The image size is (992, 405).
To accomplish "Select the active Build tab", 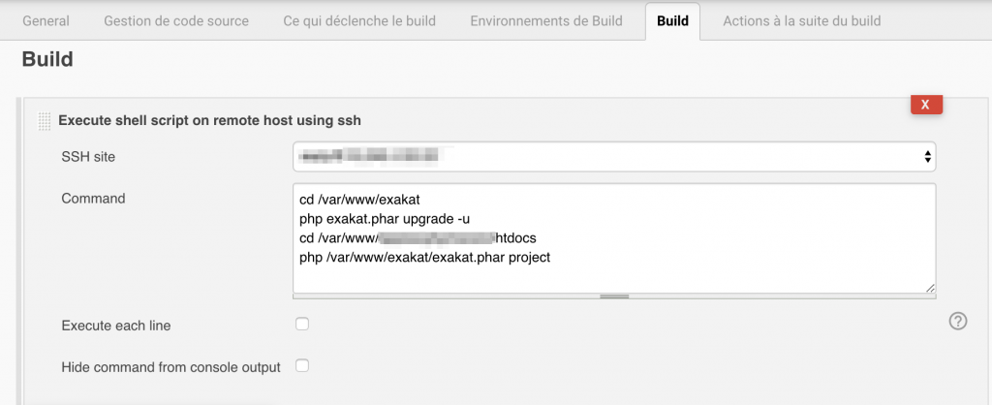I will [x=672, y=21].
